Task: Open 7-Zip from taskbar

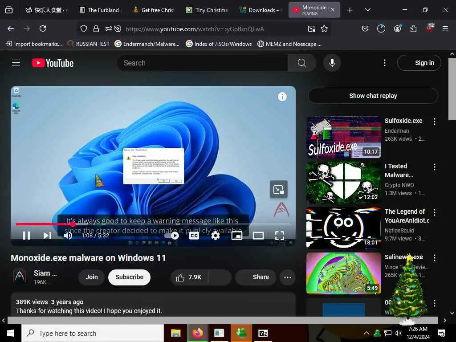Action: (263, 333)
